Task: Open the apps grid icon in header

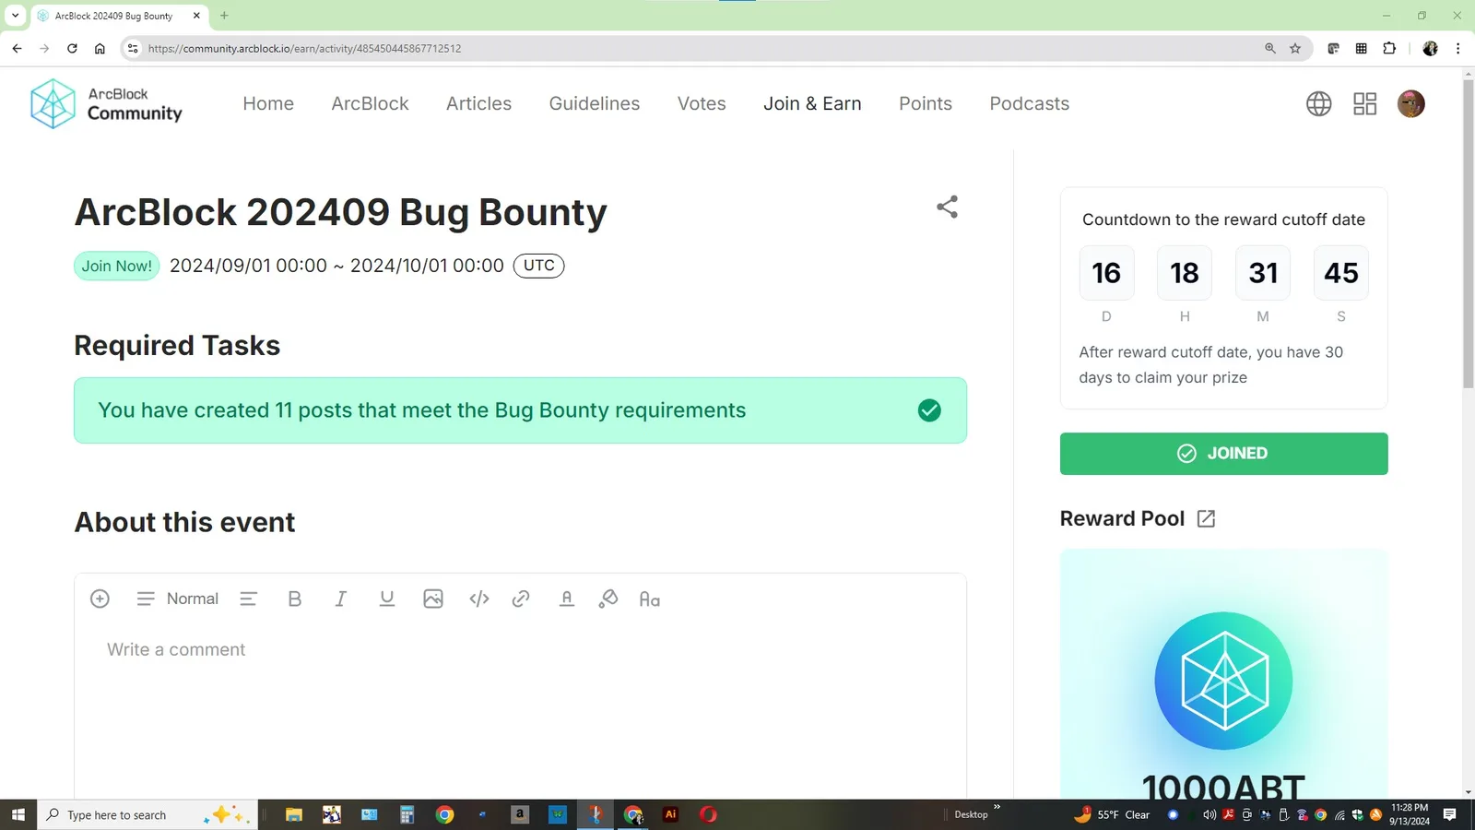Action: point(1364,104)
